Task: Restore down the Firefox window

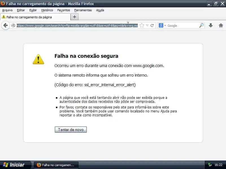Action: click(x=216, y=4)
